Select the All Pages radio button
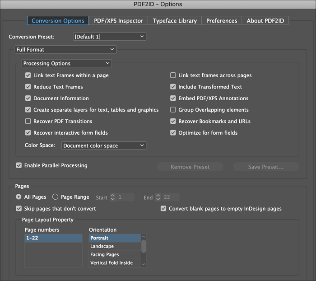The width and height of the screenshot is (316, 281). [x=19, y=197]
